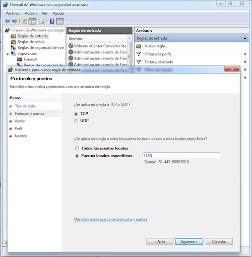Click the Reglas de salida tree icon
This screenshot has height=257, width=252.
pos(13,42)
